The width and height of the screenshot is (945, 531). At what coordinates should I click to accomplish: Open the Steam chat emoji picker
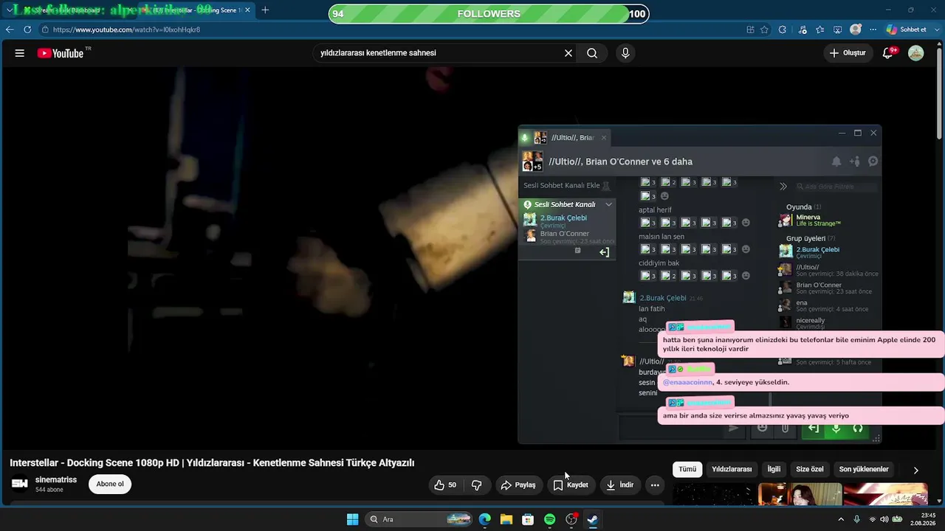coord(763,428)
